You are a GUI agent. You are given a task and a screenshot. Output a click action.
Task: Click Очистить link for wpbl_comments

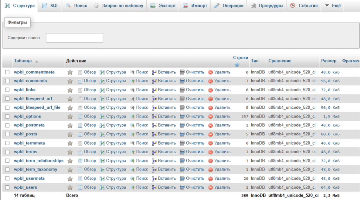pos(195,81)
